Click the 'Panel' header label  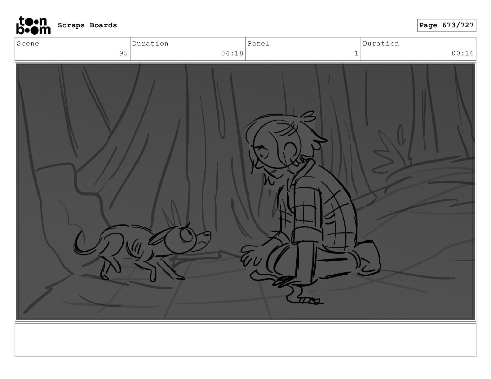[259, 44]
